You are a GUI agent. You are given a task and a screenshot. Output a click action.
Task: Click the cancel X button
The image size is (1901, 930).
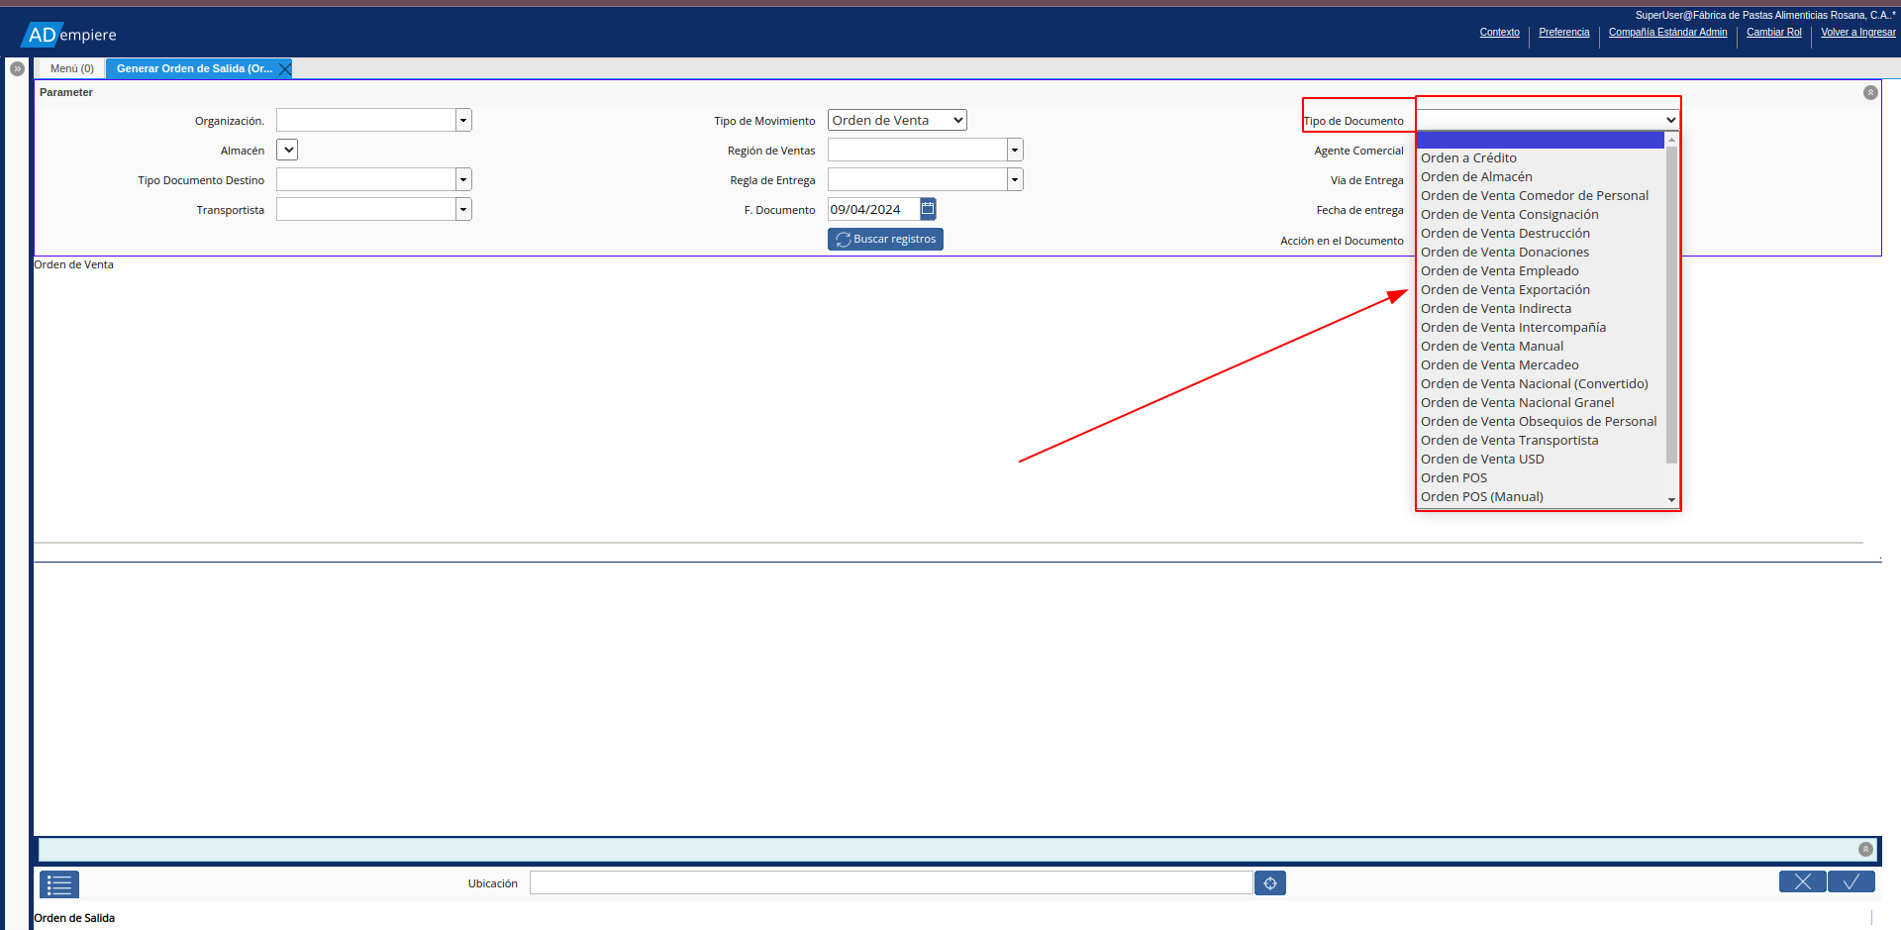[1802, 881]
